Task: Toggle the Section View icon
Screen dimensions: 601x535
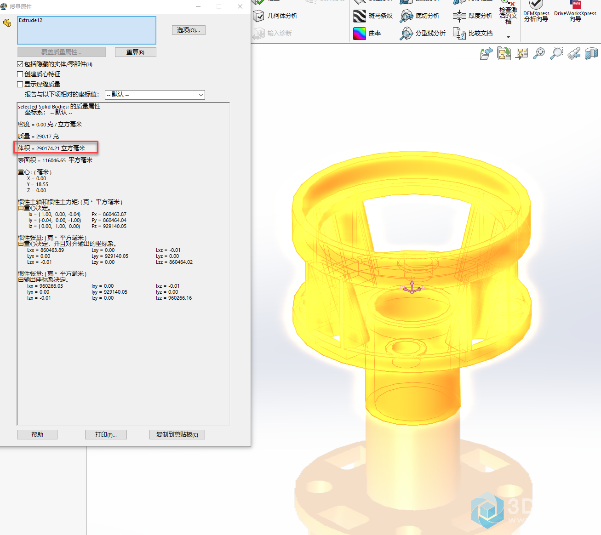Action: pyautogui.click(x=591, y=53)
